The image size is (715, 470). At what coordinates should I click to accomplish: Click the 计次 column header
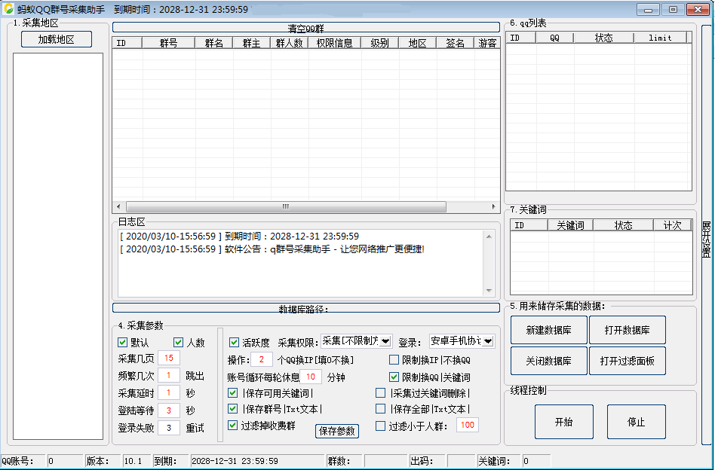[672, 225]
